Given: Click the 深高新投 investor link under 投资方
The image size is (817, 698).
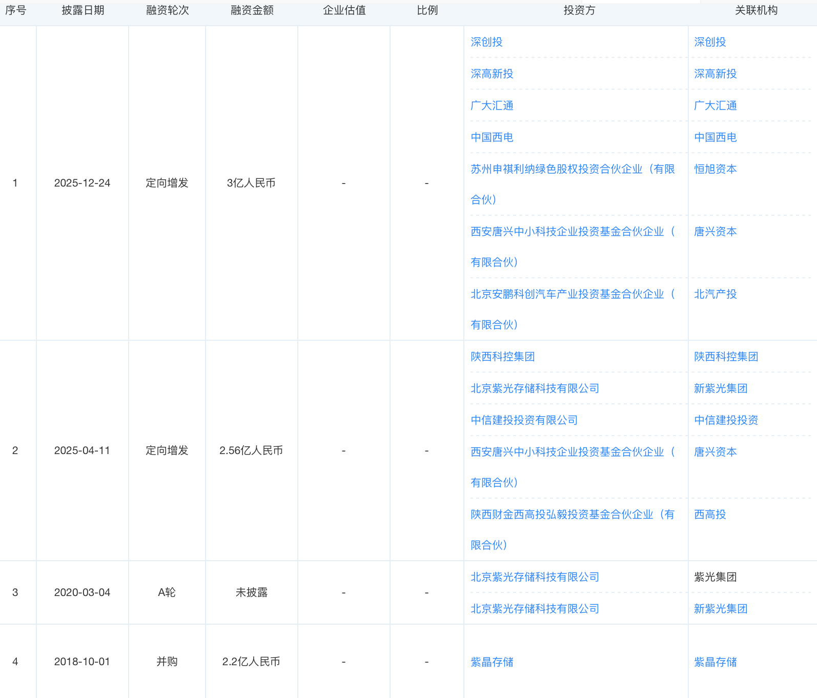Looking at the screenshot, I should [x=492, y=74].
